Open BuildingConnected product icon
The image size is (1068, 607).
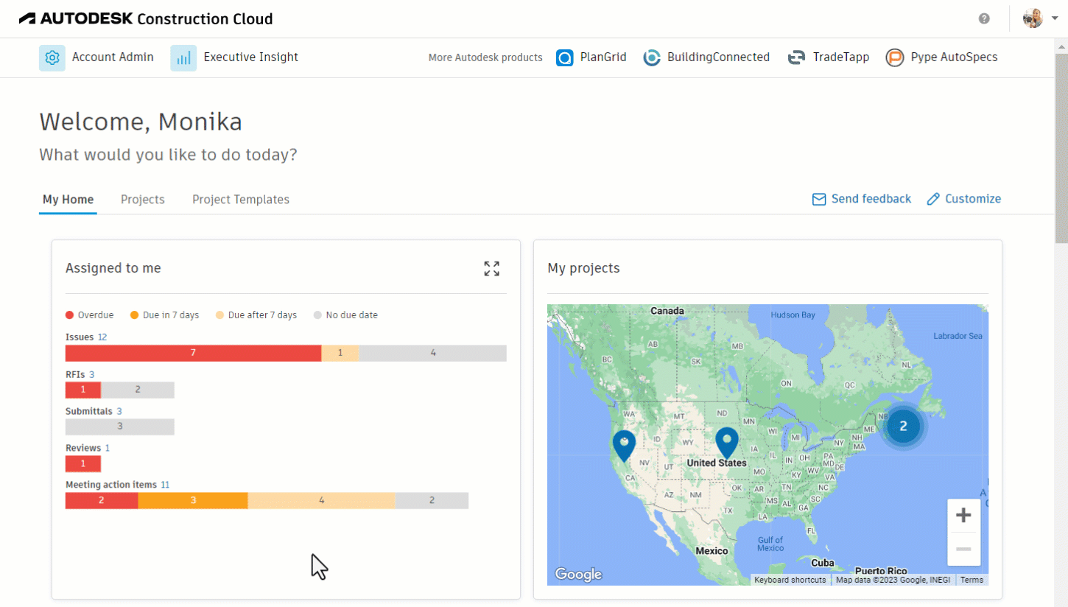coord(652,57)
